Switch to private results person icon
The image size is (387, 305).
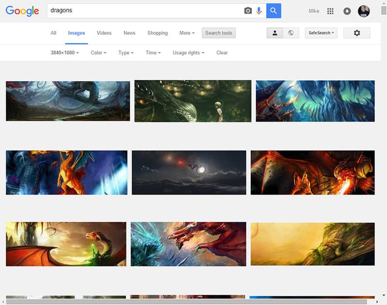tap(275, 33)
